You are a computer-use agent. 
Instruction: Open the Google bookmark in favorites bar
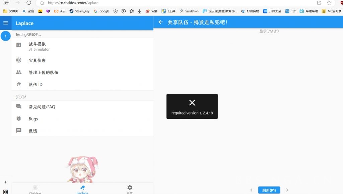coord(101,11)
